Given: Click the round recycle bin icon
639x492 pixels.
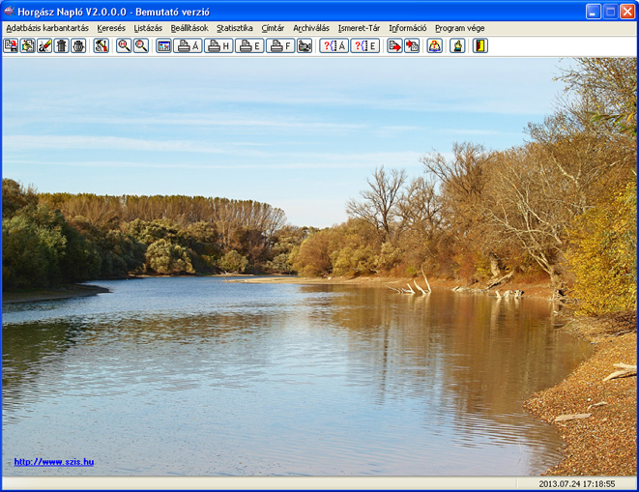Looking at the screenshot, I should click(x=78, y=45).
